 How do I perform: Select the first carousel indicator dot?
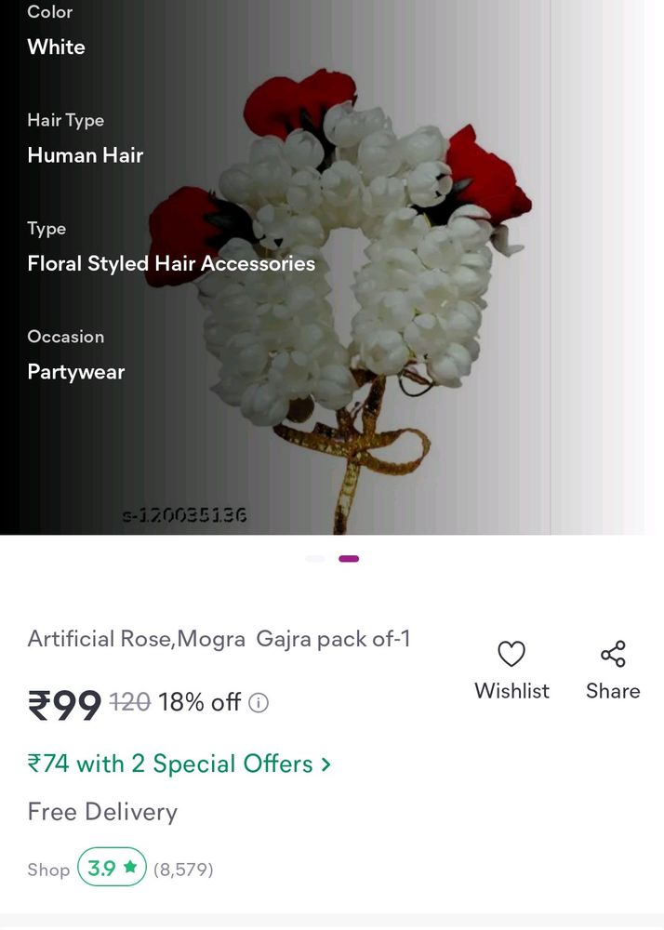pyautogui.click(x=314, y=558)
